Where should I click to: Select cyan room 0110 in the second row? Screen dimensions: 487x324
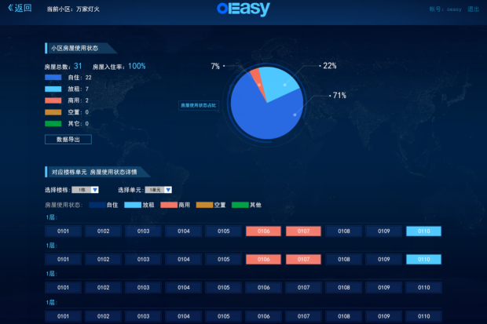click(423, 260)
